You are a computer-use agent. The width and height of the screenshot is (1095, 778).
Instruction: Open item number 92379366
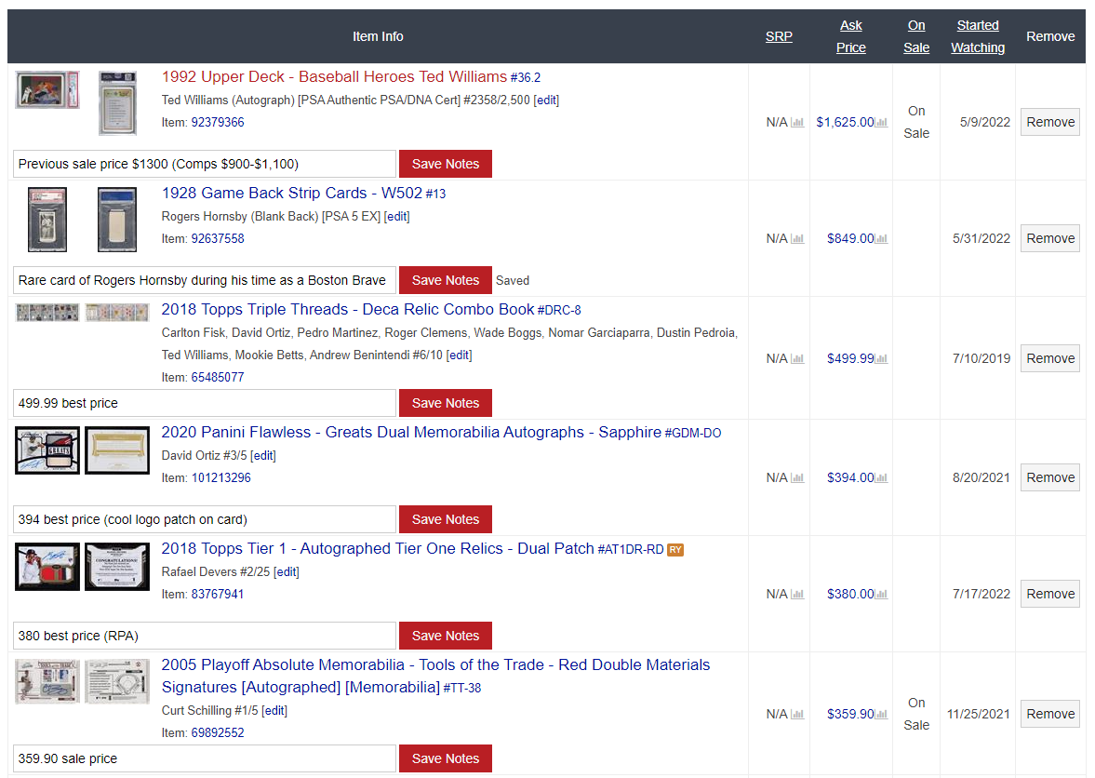tap(218, 122)
